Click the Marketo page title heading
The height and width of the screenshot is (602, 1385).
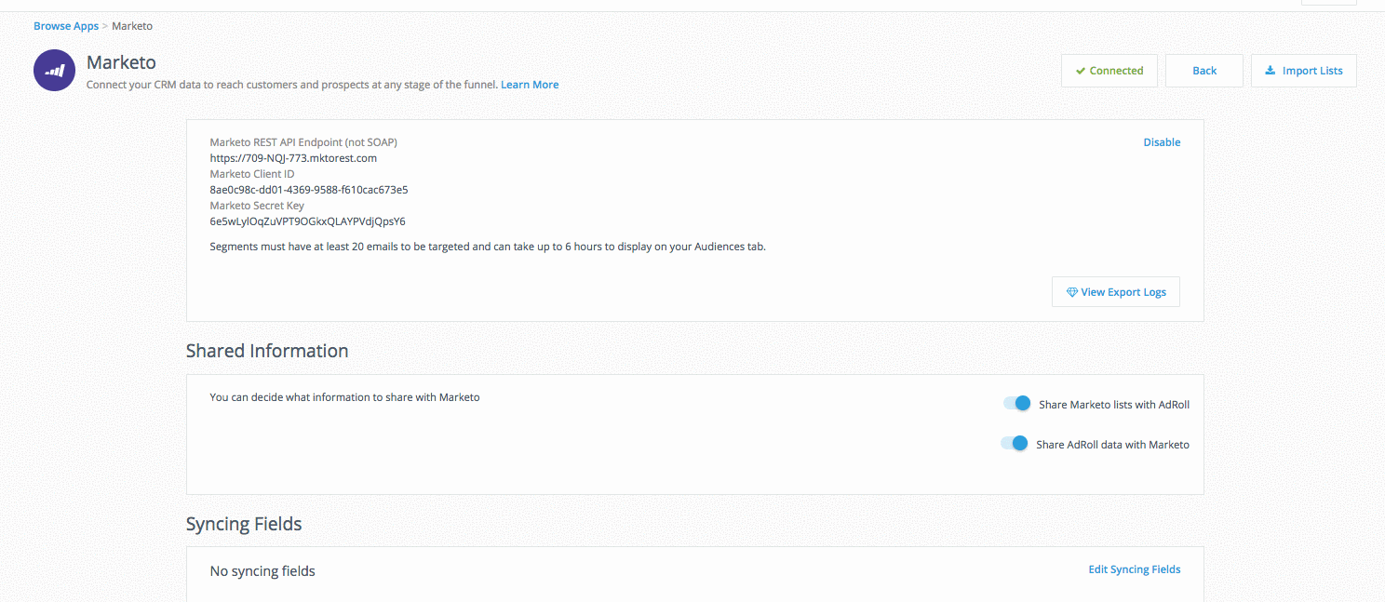(121, 62)
